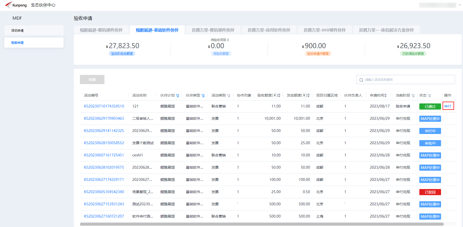The image size is (463, 227).
Task: Open 活动类别 column filter icon
Action: click(x=229, y=96)
